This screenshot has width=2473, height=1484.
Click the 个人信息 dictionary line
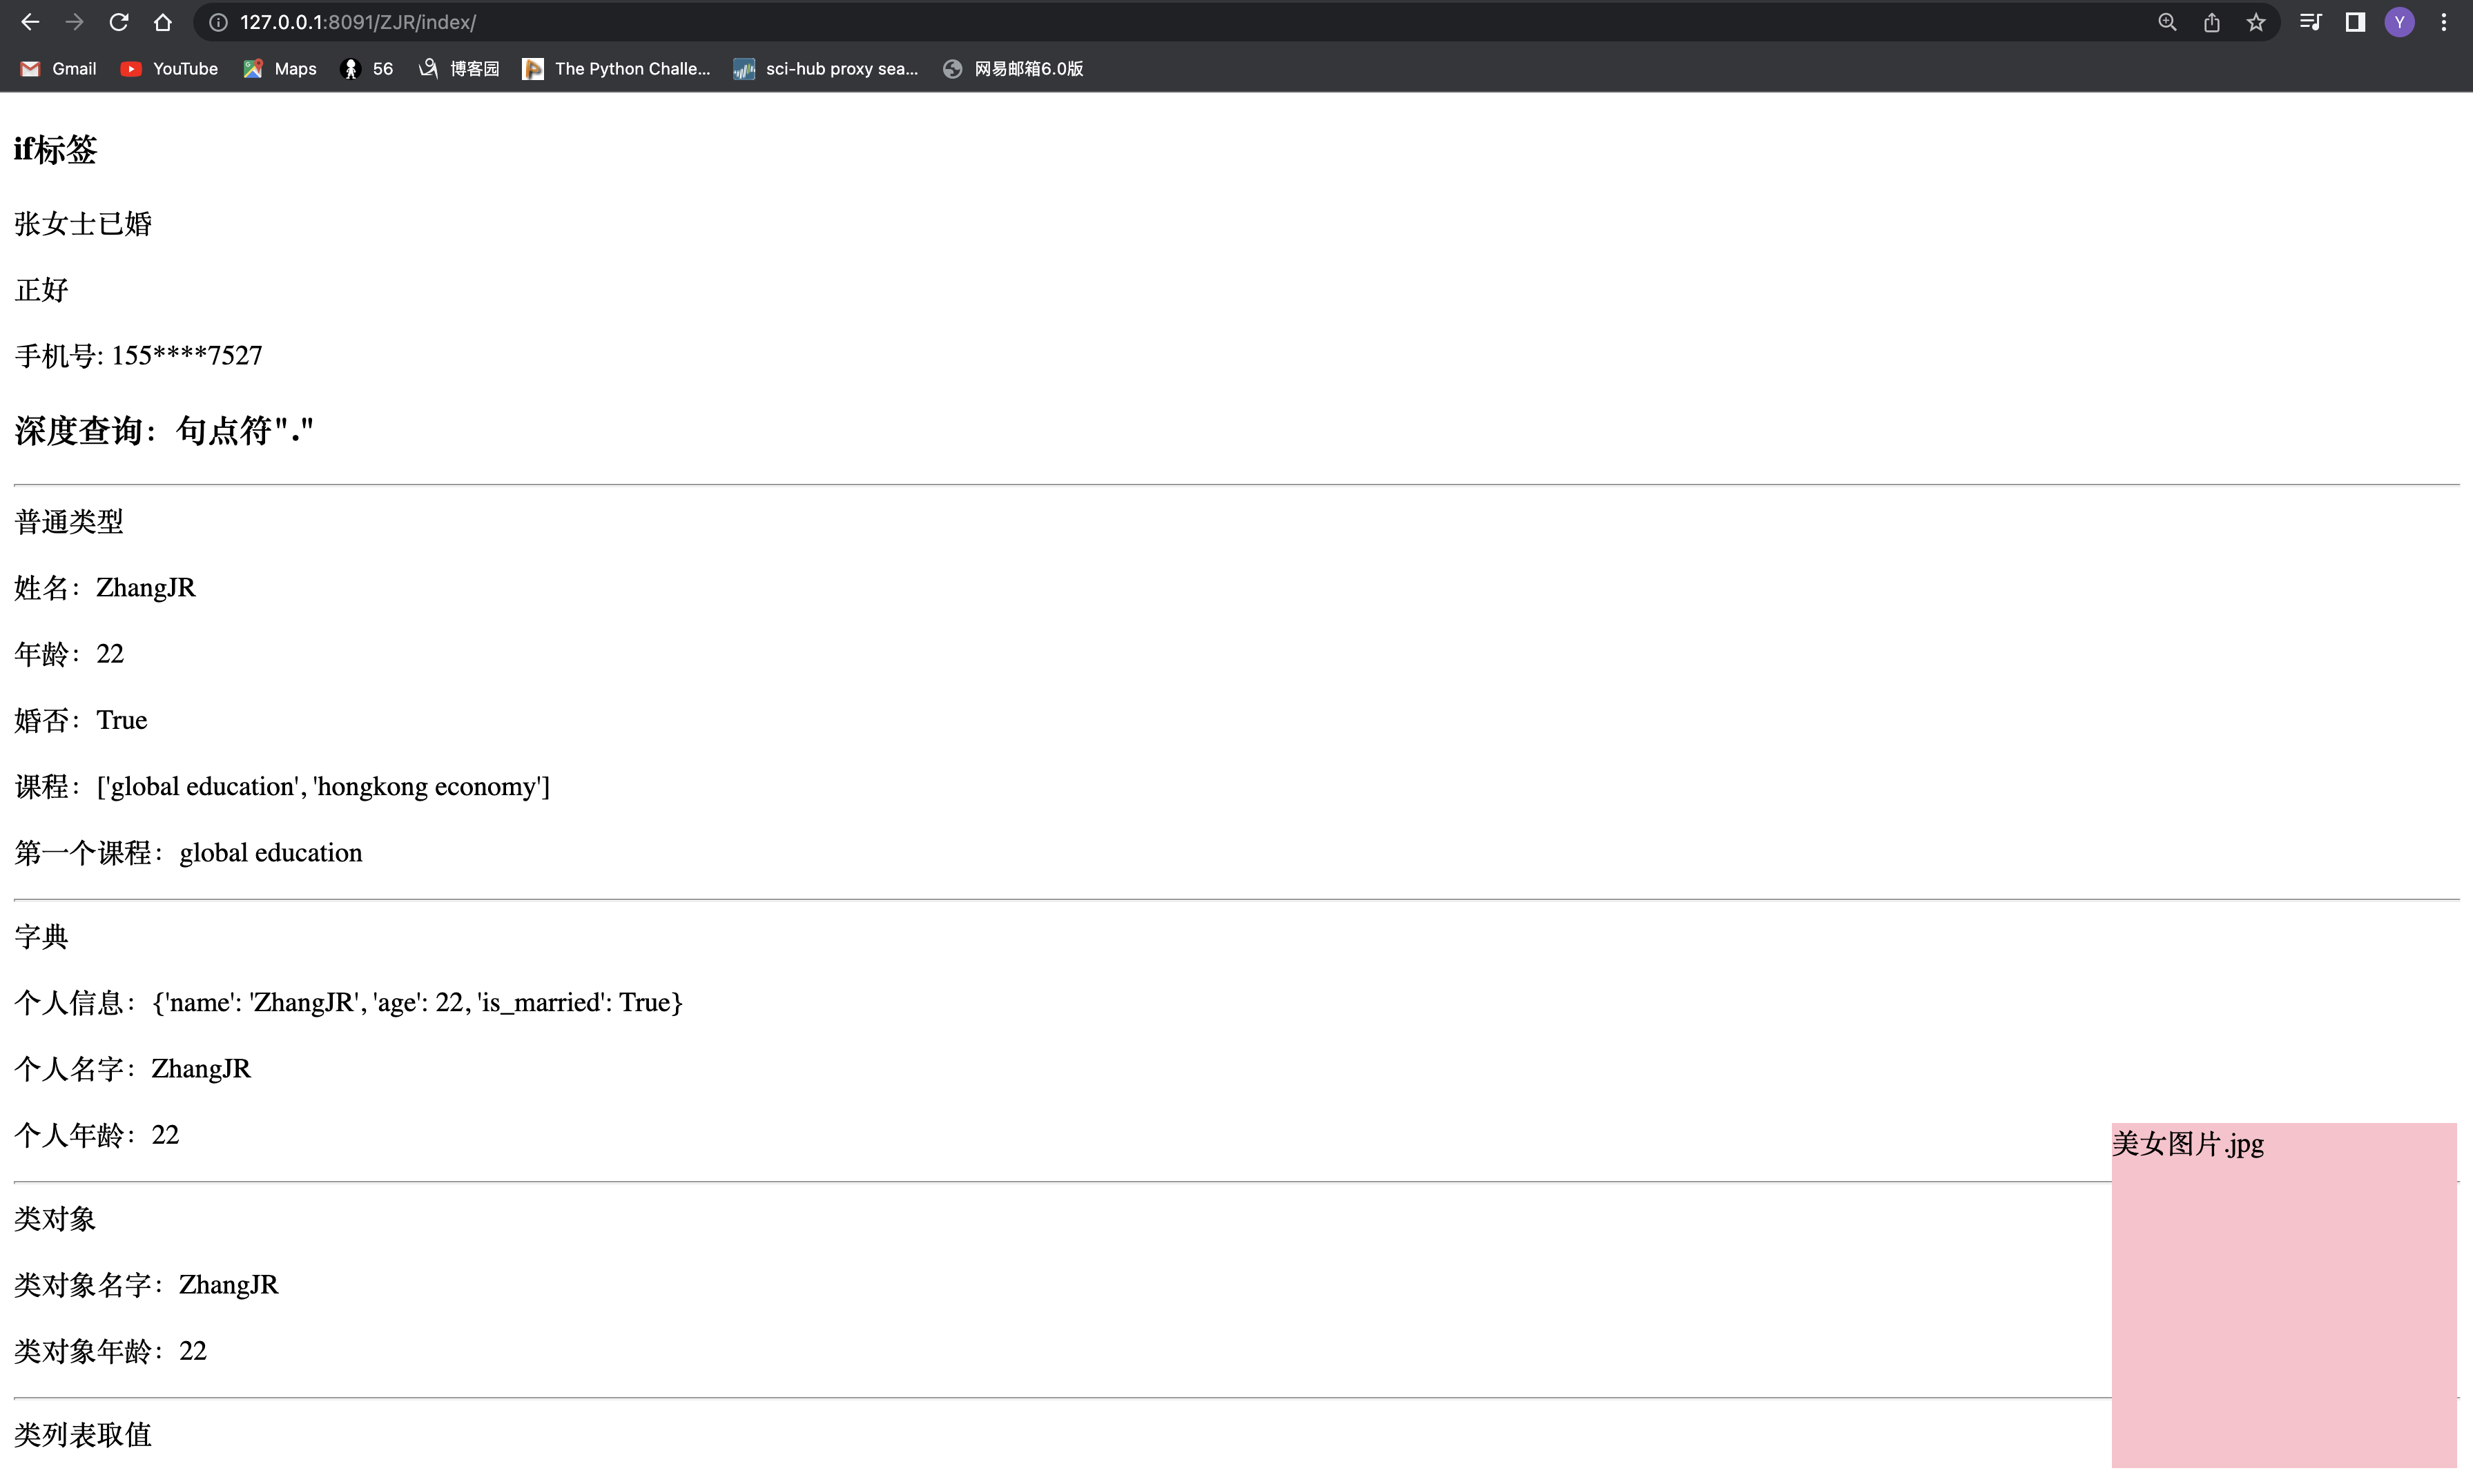pyautogui.click(x=349, y=1003)
